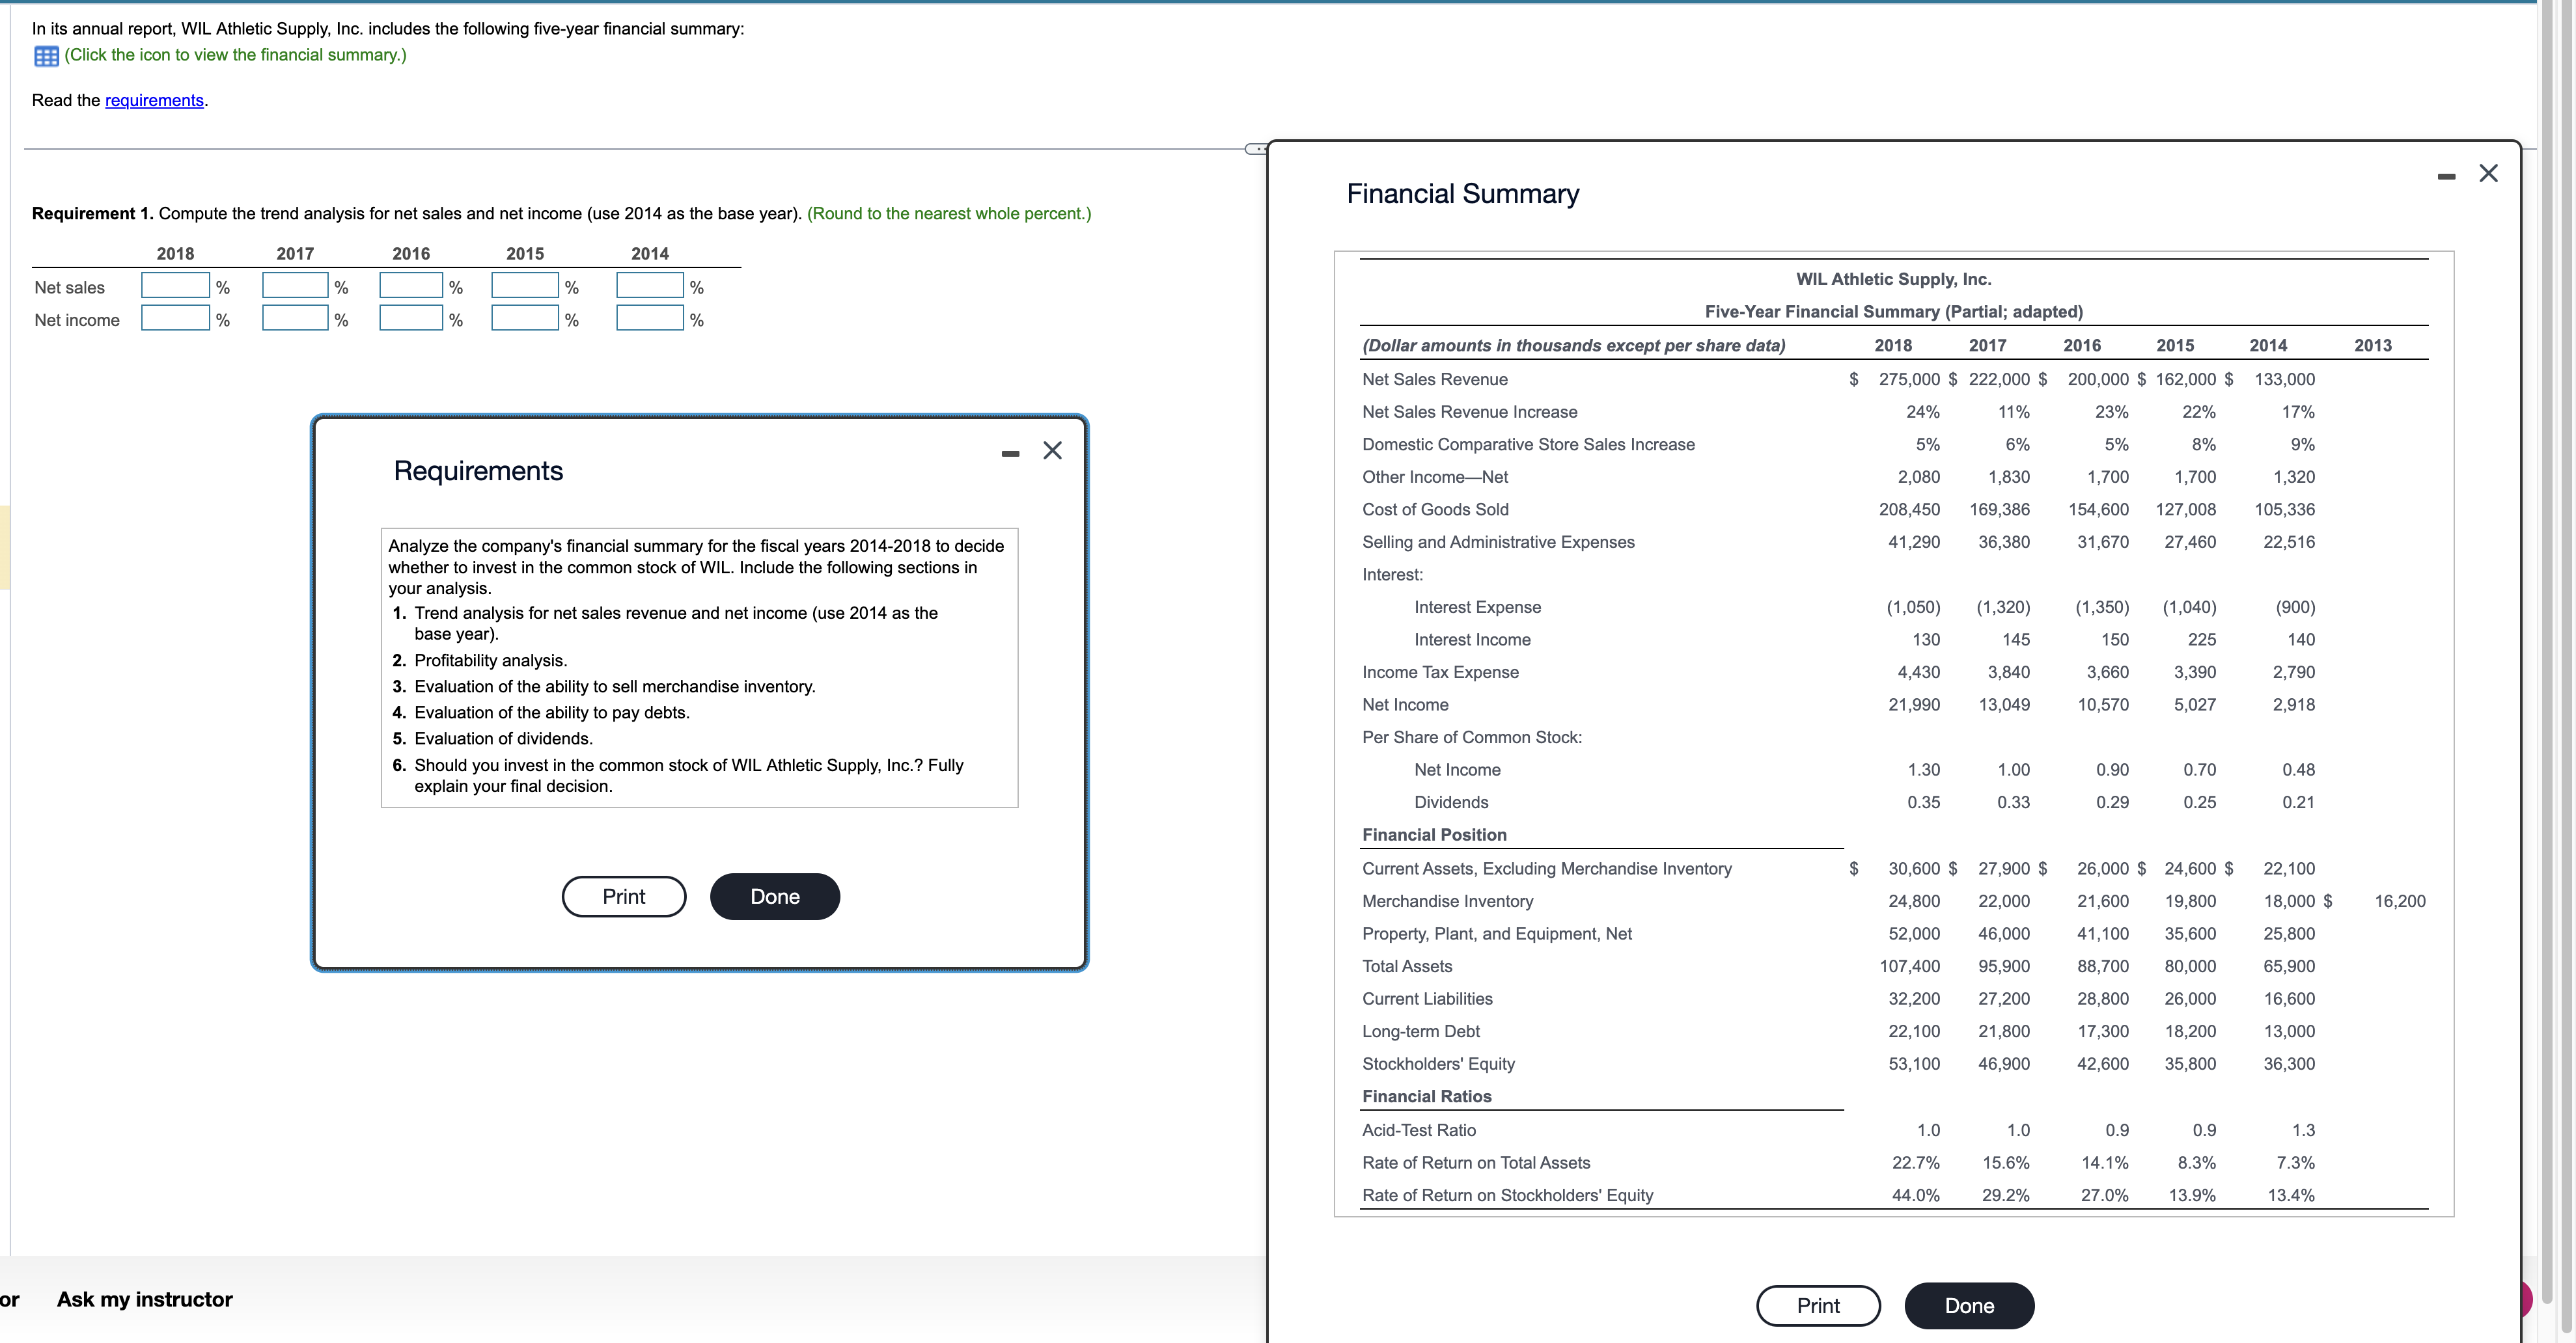
Task: Open the requirements link
Action: pos(154,100)
